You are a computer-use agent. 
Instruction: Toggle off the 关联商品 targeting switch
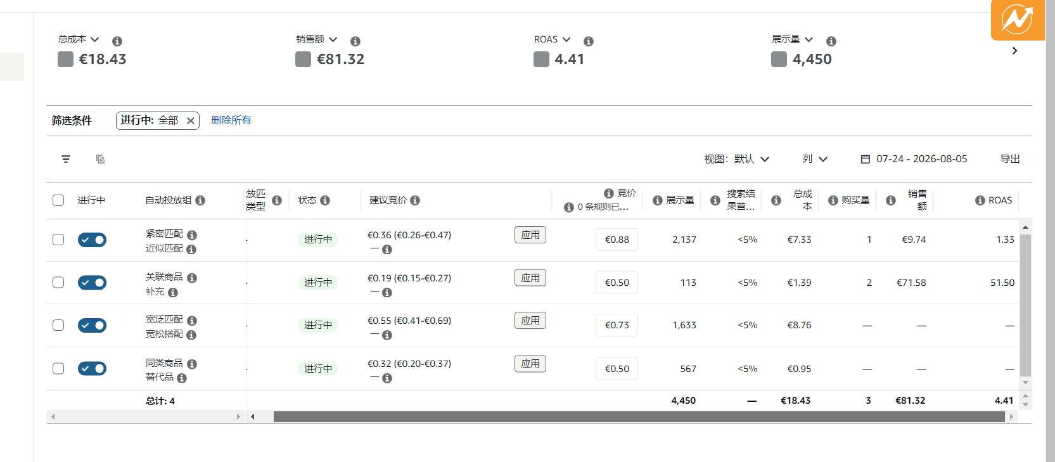click(92, 283)
